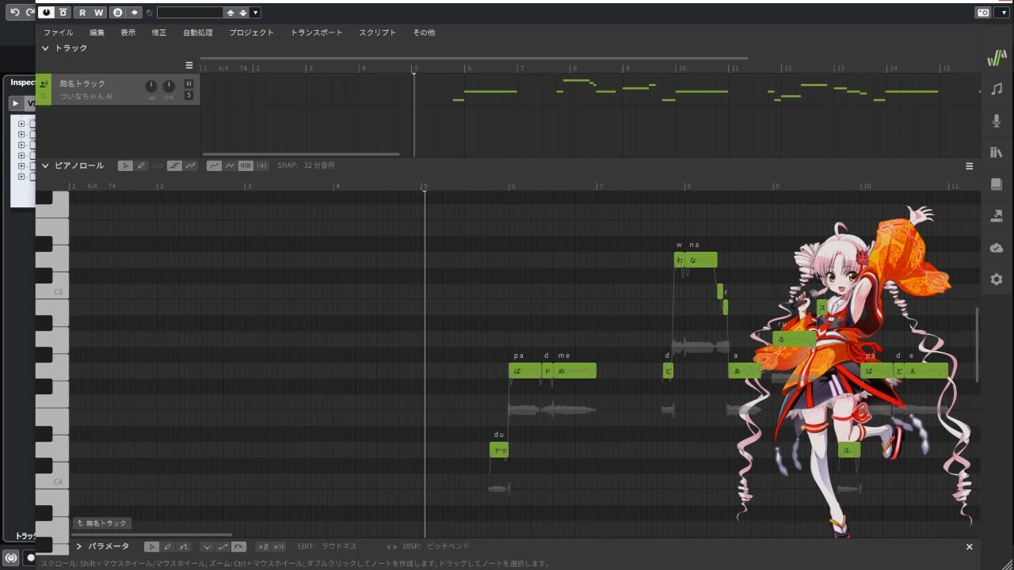Viewport: 1014px width, 570px height.
Task: Click the bypass power icon in plugin header
Action: click(x=46, y=13)
